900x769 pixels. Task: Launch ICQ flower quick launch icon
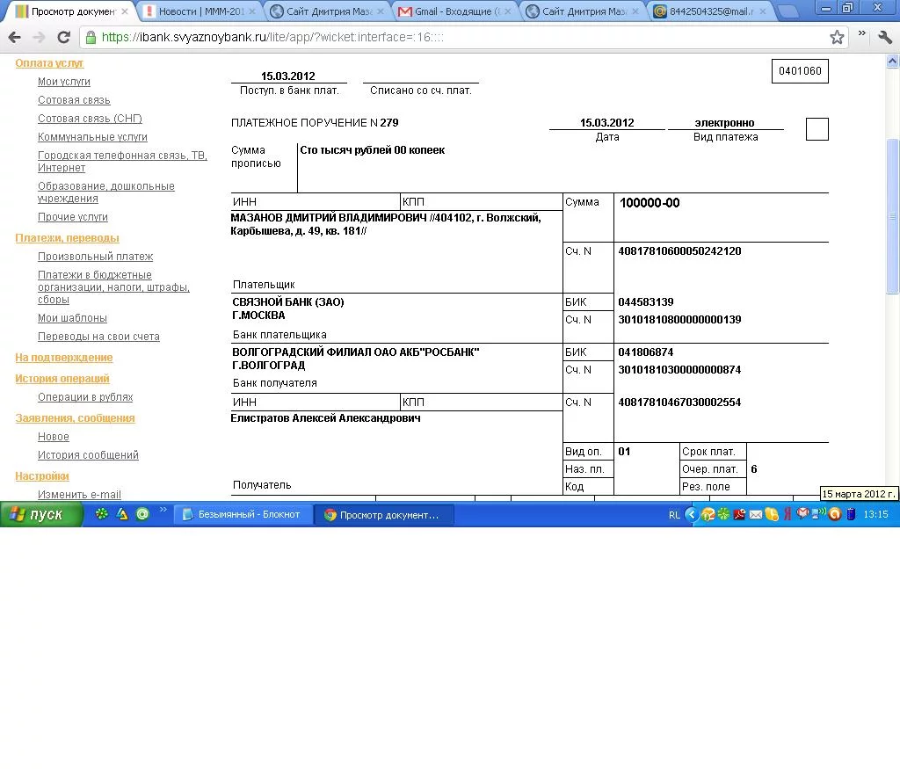(x=102, y=514)
